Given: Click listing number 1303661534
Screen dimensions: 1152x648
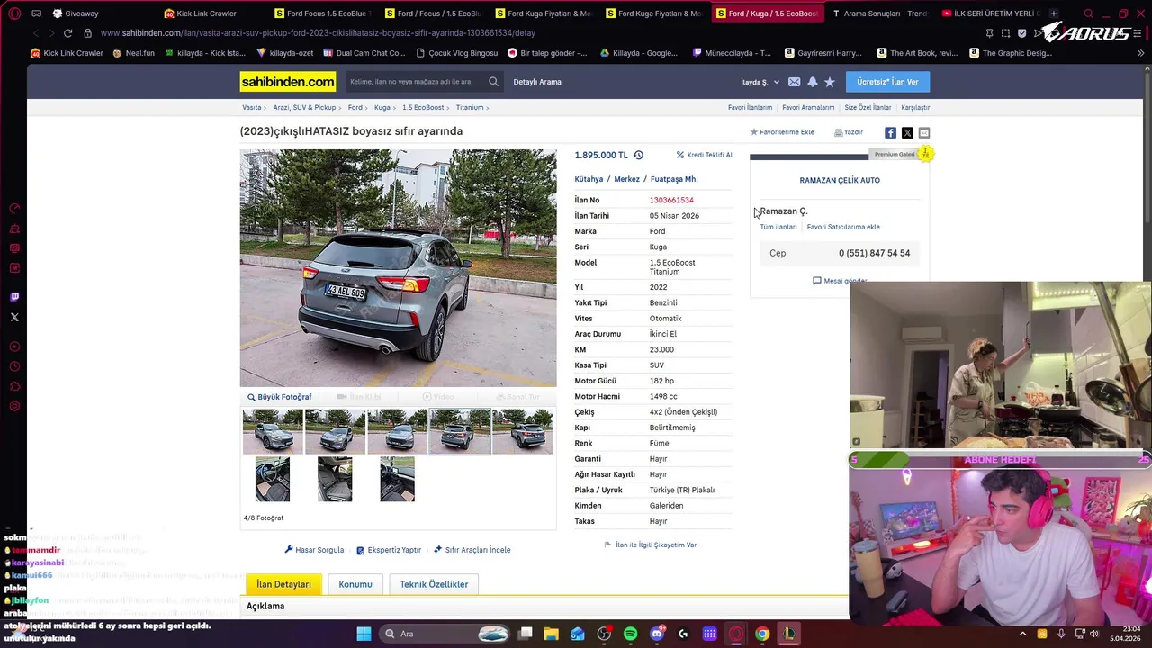Looking at the screenshot, I should point(671,200).
